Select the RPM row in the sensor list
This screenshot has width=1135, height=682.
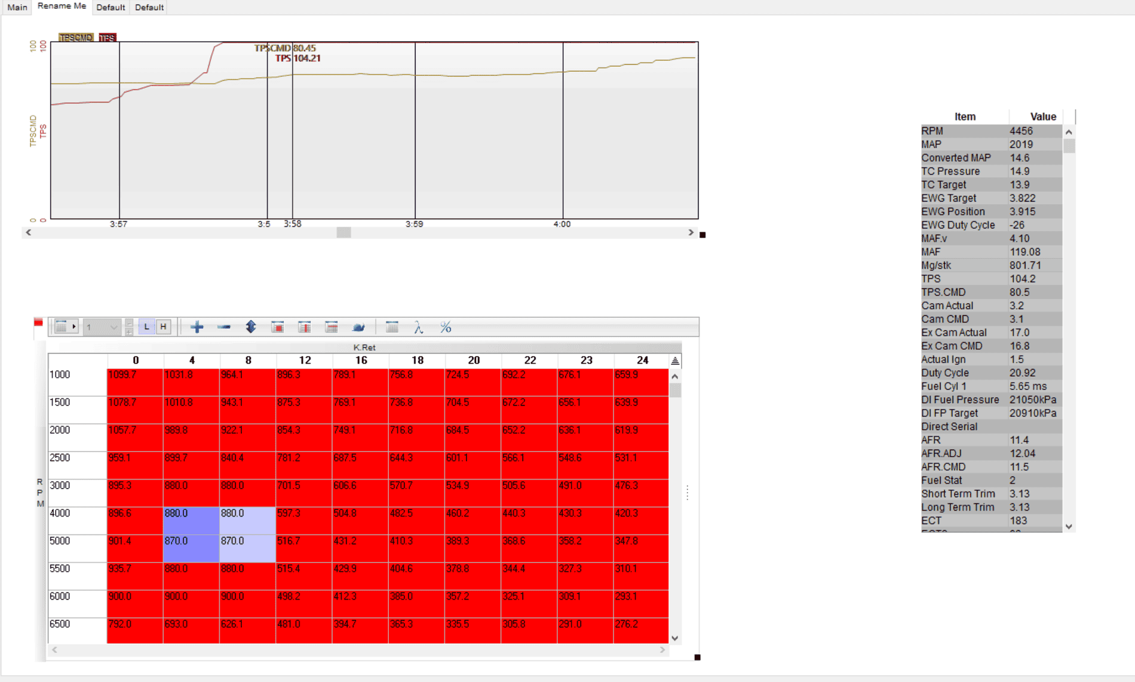click(992, 131)
